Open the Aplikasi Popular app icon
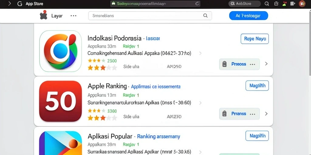The height and width of the screenshot is (155, 311). pos(60,143)
